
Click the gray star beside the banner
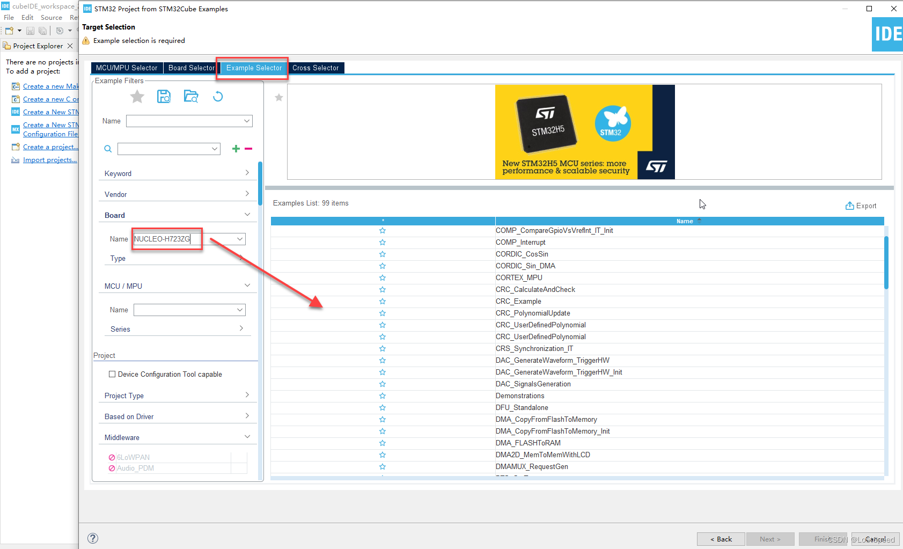(x=279, y=97)
